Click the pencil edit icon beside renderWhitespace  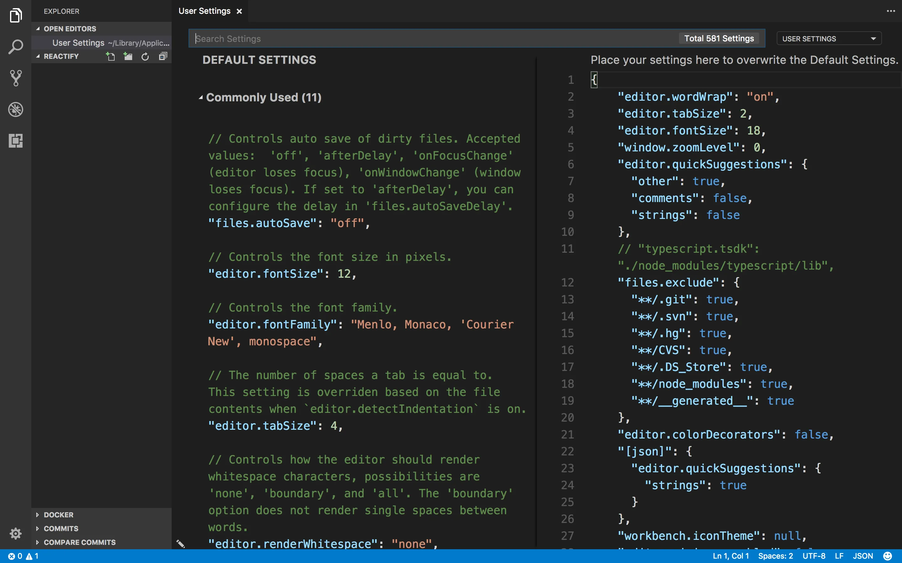(x=181, y=544)
